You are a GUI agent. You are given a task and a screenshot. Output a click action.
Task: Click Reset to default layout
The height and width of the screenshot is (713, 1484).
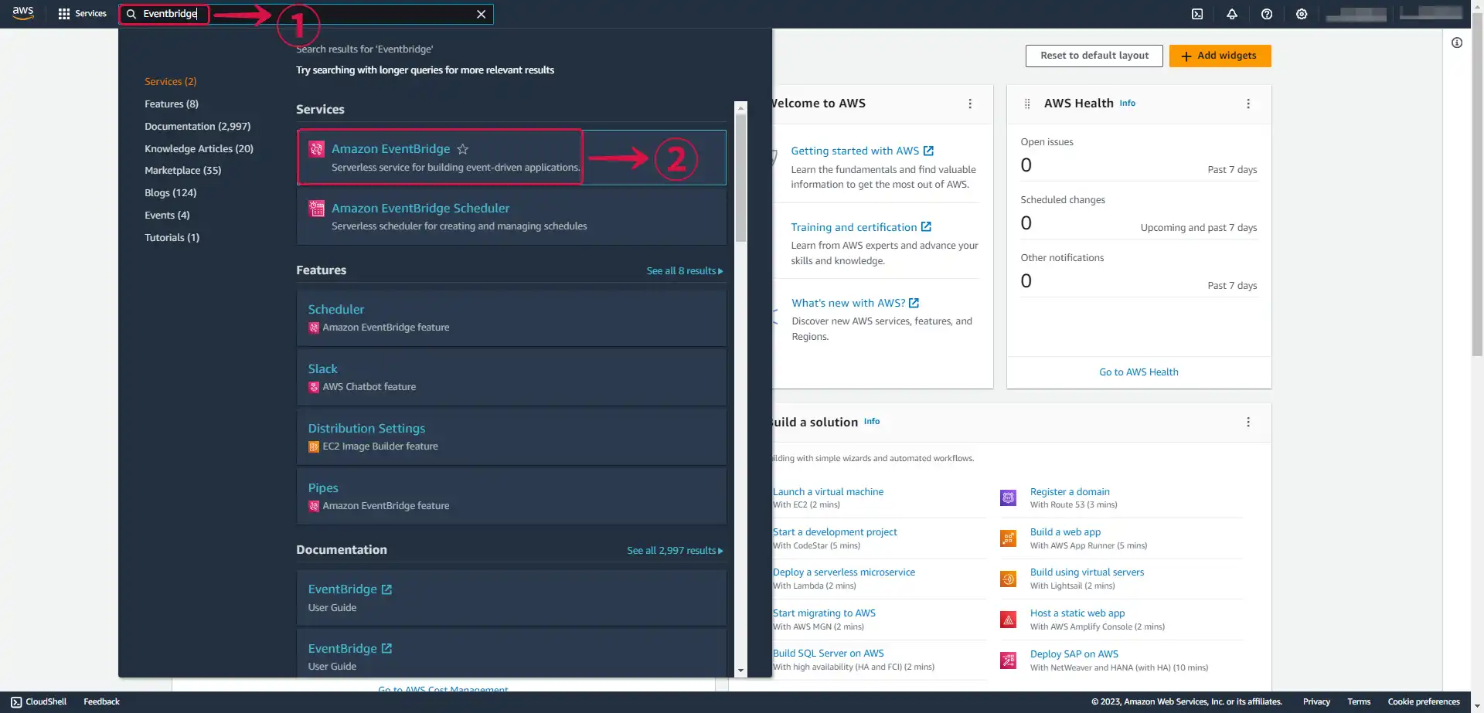(x=1094, y=56)
